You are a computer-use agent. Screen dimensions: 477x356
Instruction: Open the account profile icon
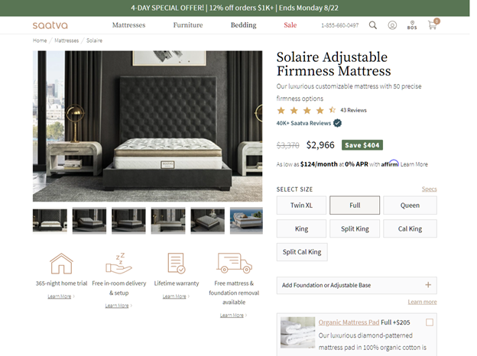(x=392, y=25)
